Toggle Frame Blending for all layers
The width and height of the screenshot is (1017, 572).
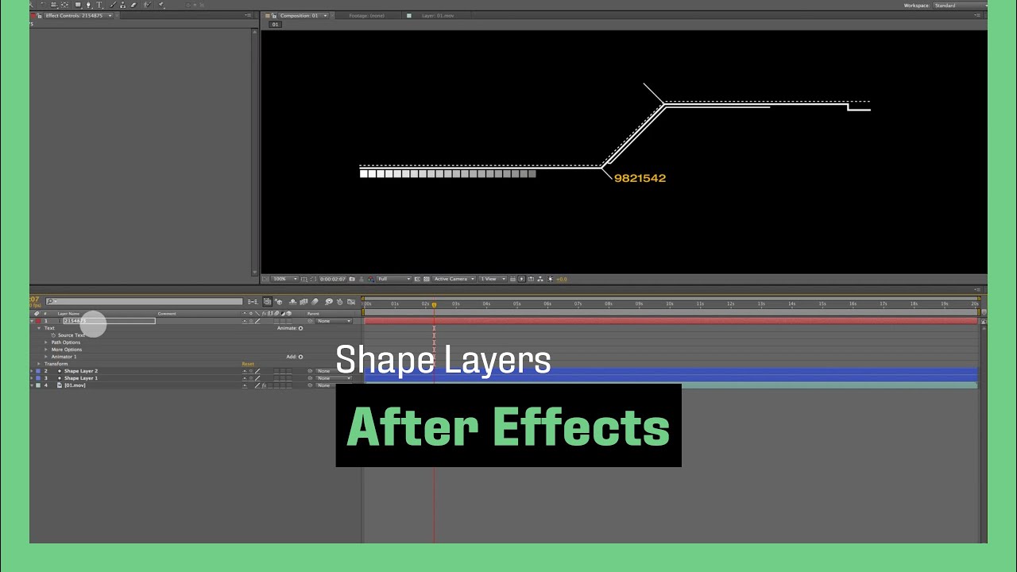pyautogui.click(x=304, y=302)
